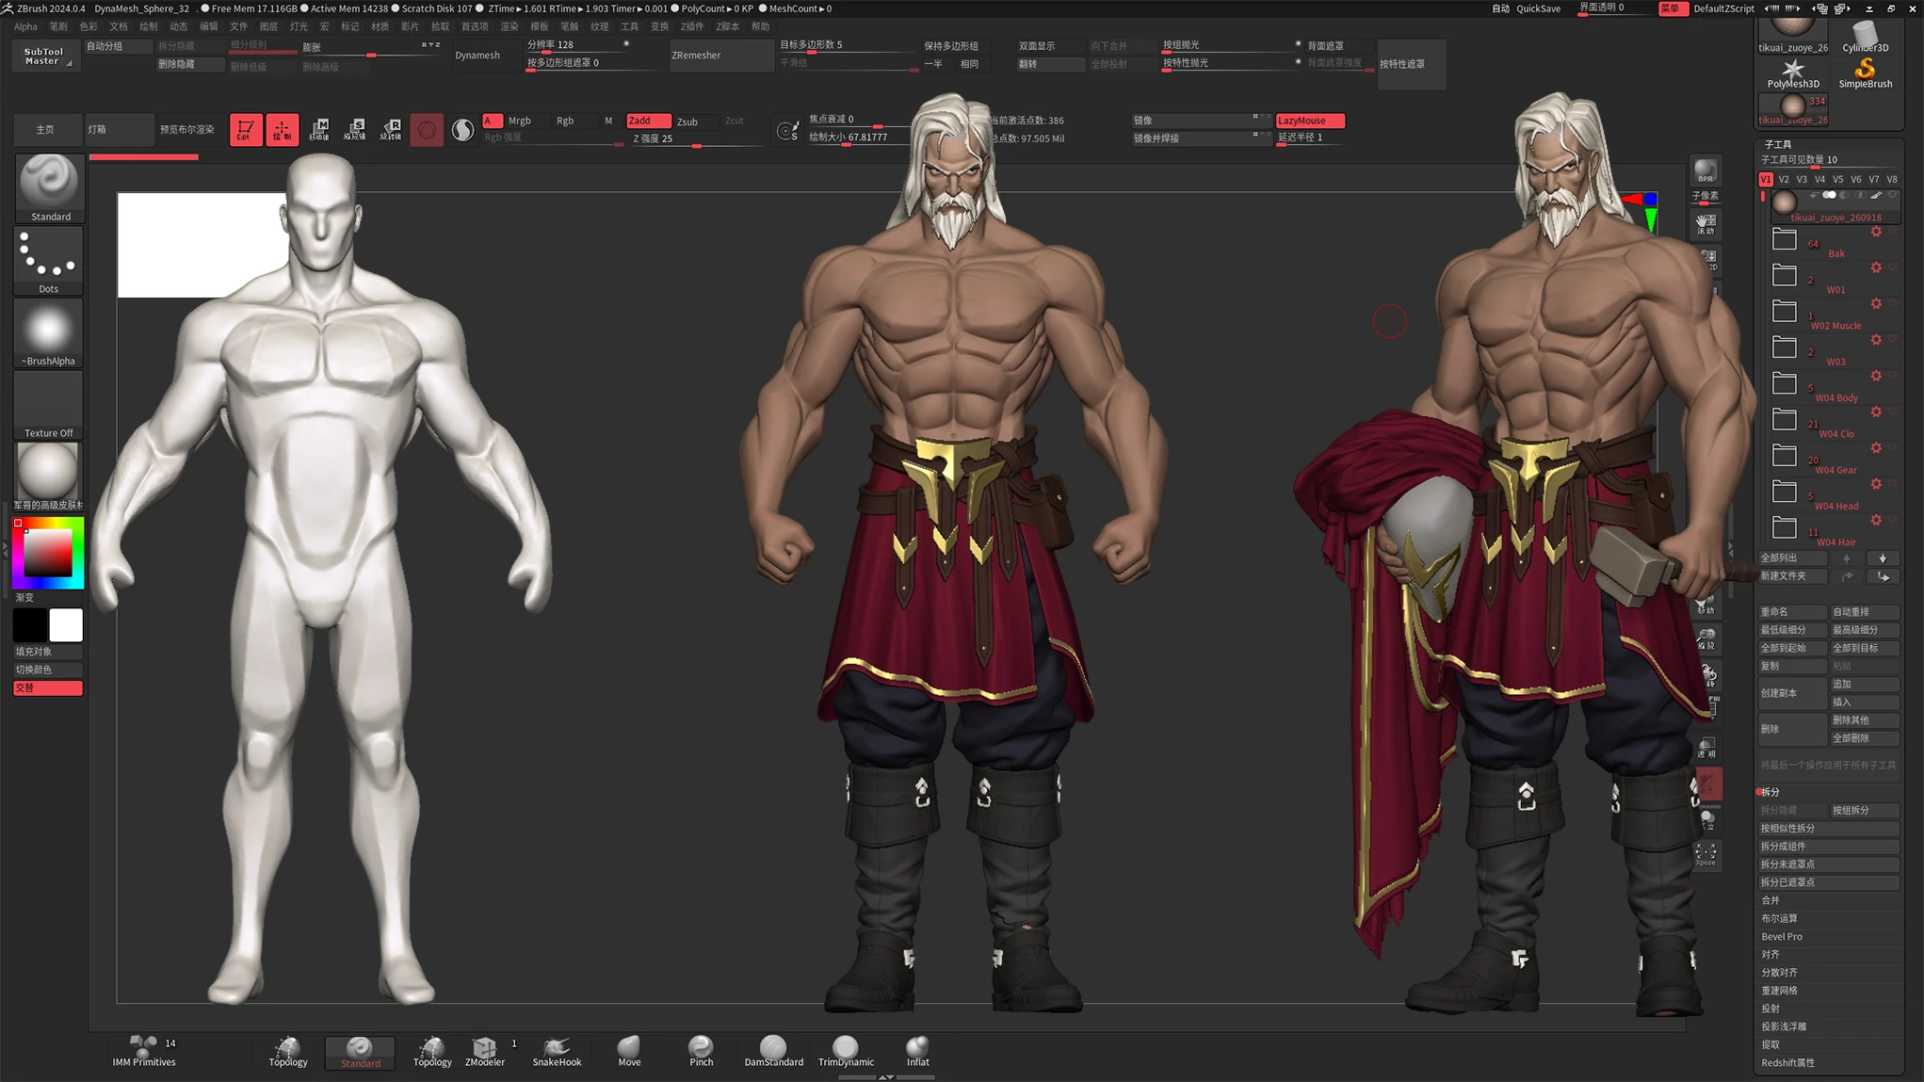1924x1082 pixels.
Task: Select the Move brush in bottom shelf
Action: coord(629,1052)
